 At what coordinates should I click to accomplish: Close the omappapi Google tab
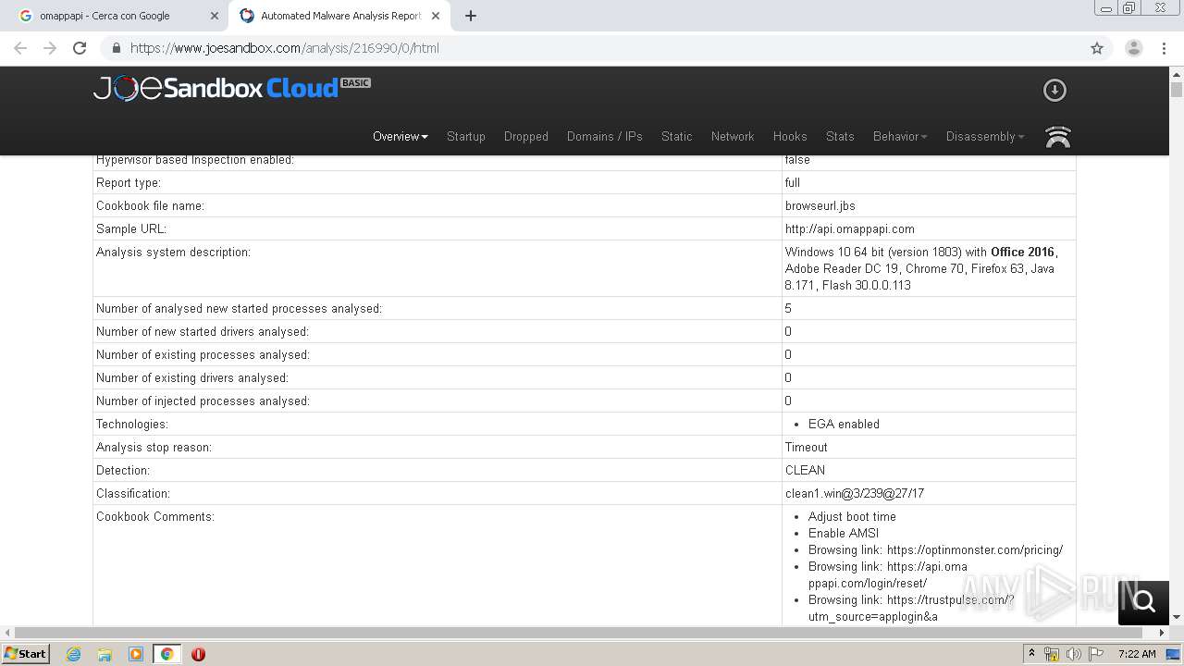click(x=215, y=16)
